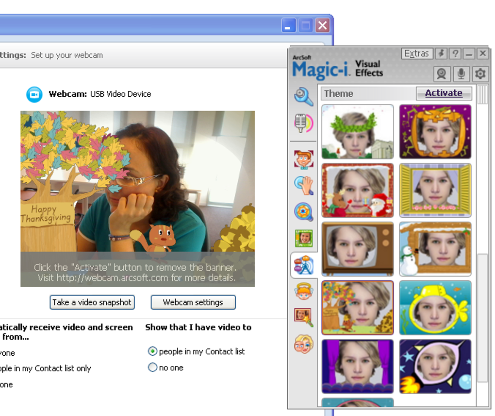
Task: Click the Activate link button
Action: (x=444, y=93)
